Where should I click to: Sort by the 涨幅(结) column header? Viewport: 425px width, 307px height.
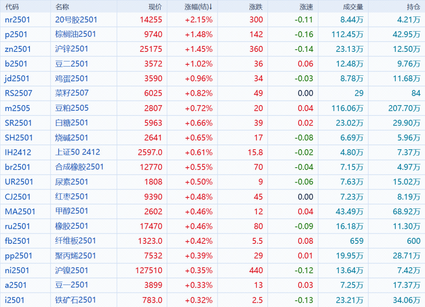point(198,7)
